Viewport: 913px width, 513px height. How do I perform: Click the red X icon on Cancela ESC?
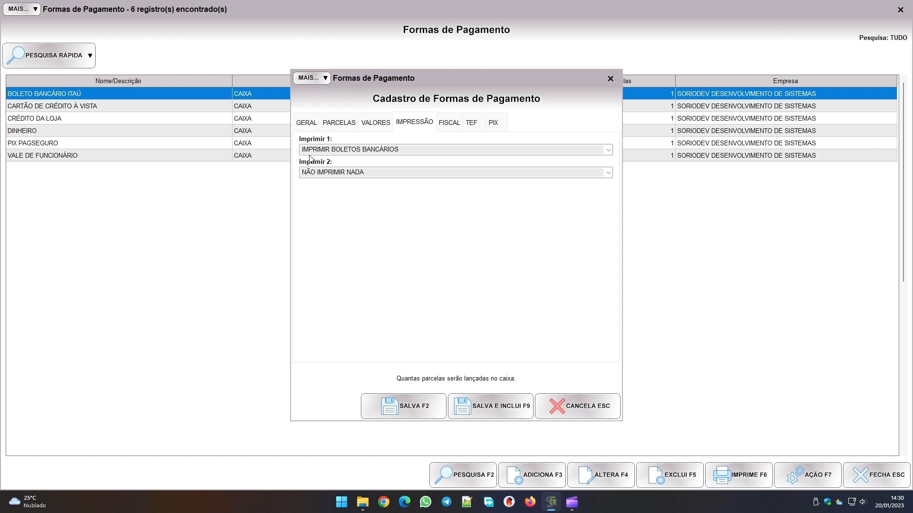557,406
